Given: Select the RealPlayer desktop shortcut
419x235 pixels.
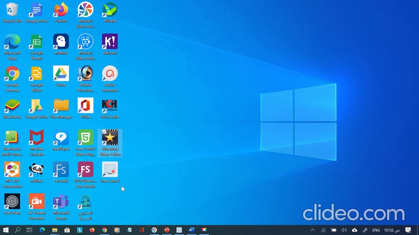Looking at the screenshot, I should pos(61,141).
